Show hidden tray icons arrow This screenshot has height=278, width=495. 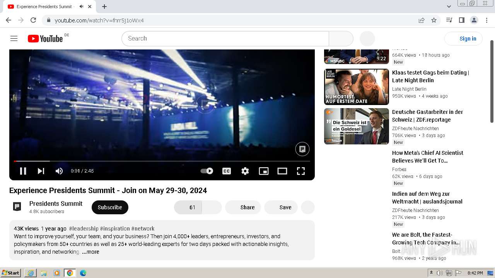tap(432, 273)
